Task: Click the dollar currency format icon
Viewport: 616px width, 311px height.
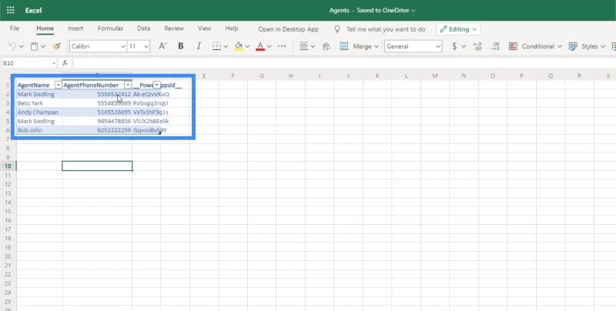Action: click(454, 46)
